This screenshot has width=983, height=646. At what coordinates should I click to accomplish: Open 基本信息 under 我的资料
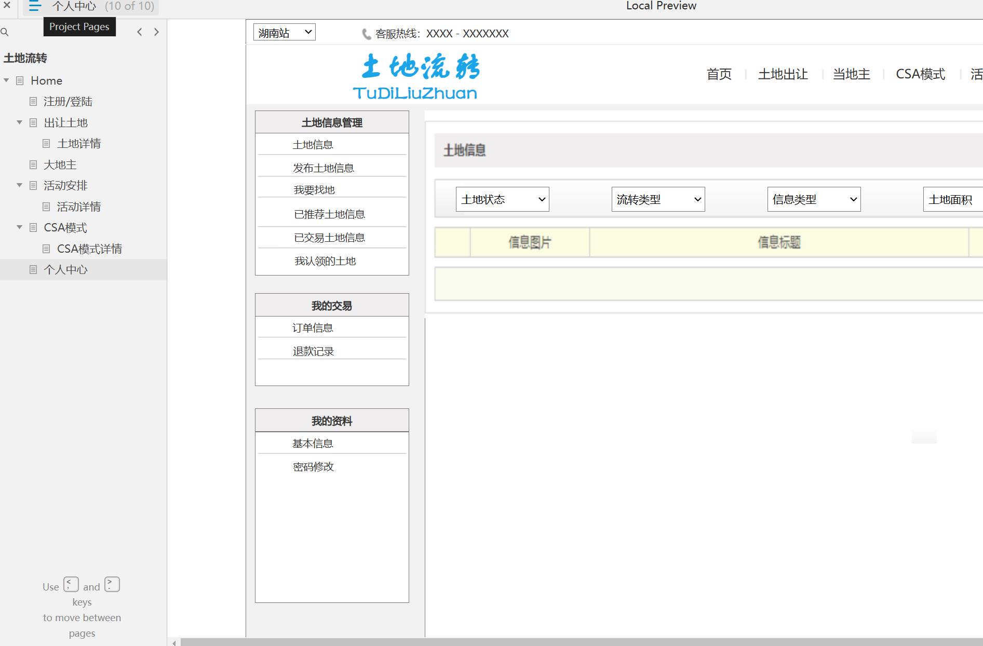click(313, 444)
